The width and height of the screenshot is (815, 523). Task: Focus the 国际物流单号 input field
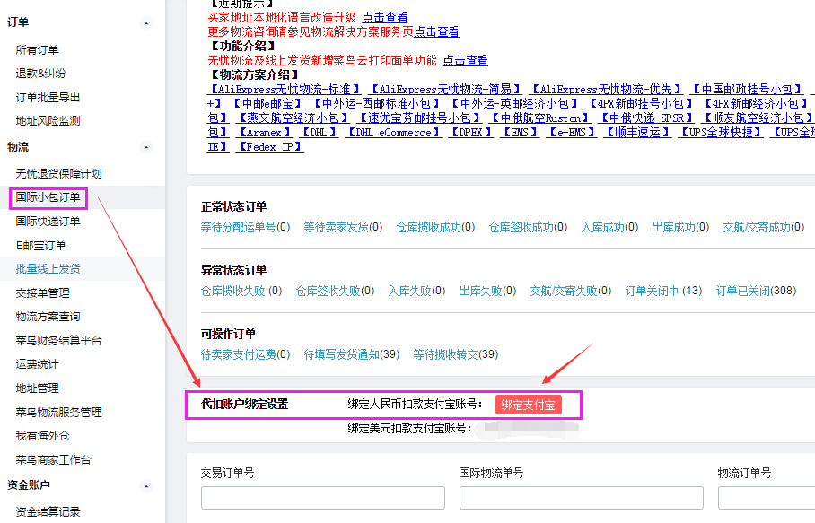tap(581, 498)
